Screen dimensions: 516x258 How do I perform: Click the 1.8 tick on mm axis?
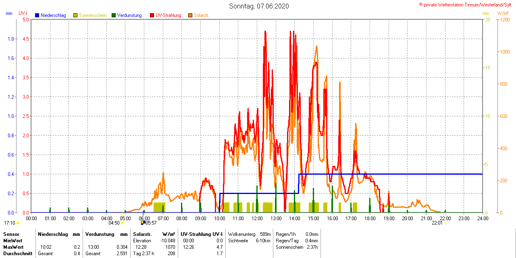tap(11, 39)
